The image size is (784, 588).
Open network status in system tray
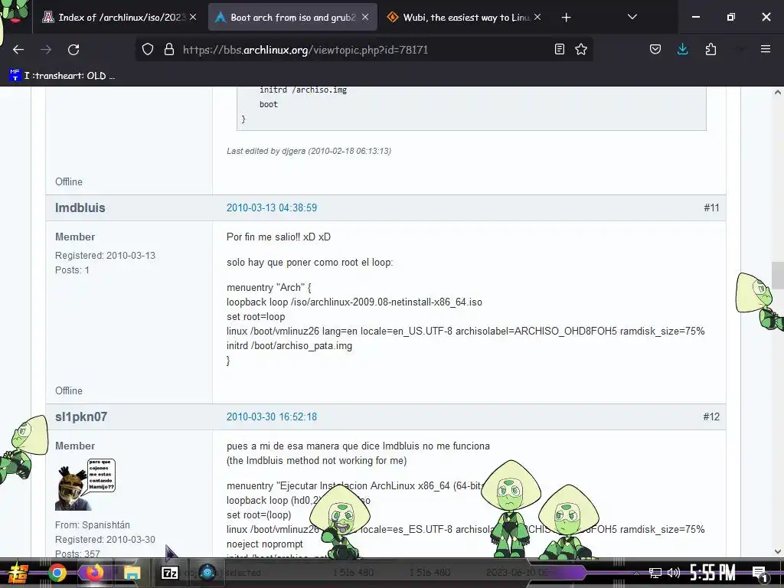click(x=655, y=573)
